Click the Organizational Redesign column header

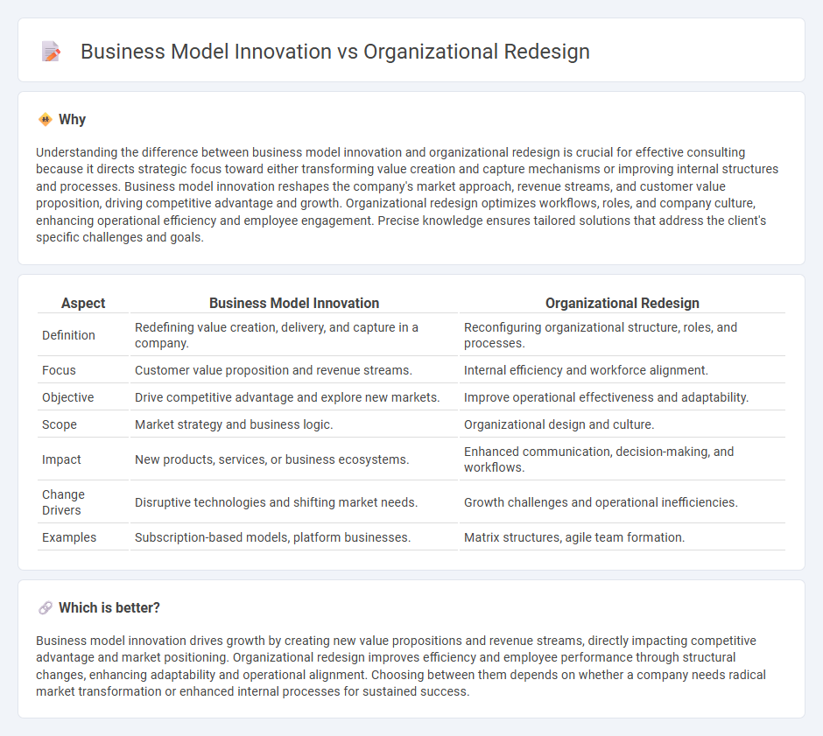click(x=623, y=303)
